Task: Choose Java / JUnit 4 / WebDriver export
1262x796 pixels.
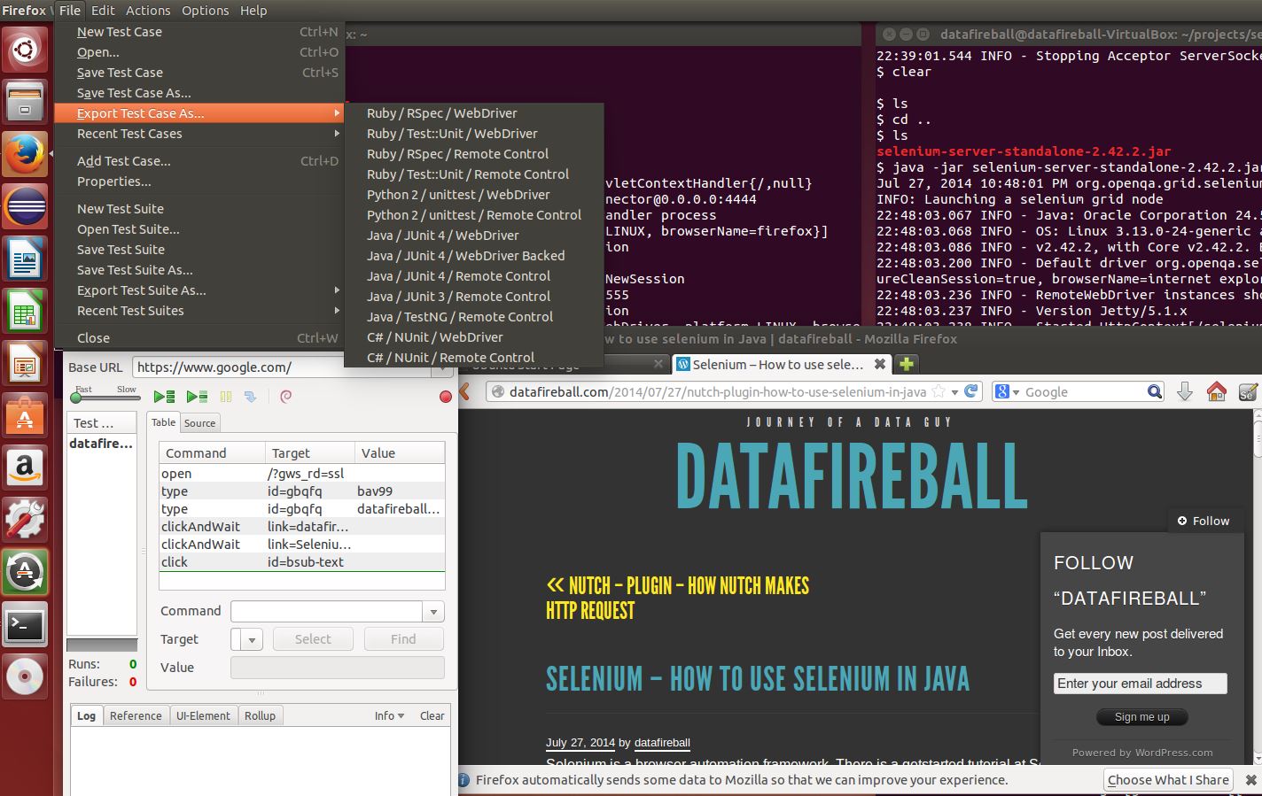Action: coord(443,236)
